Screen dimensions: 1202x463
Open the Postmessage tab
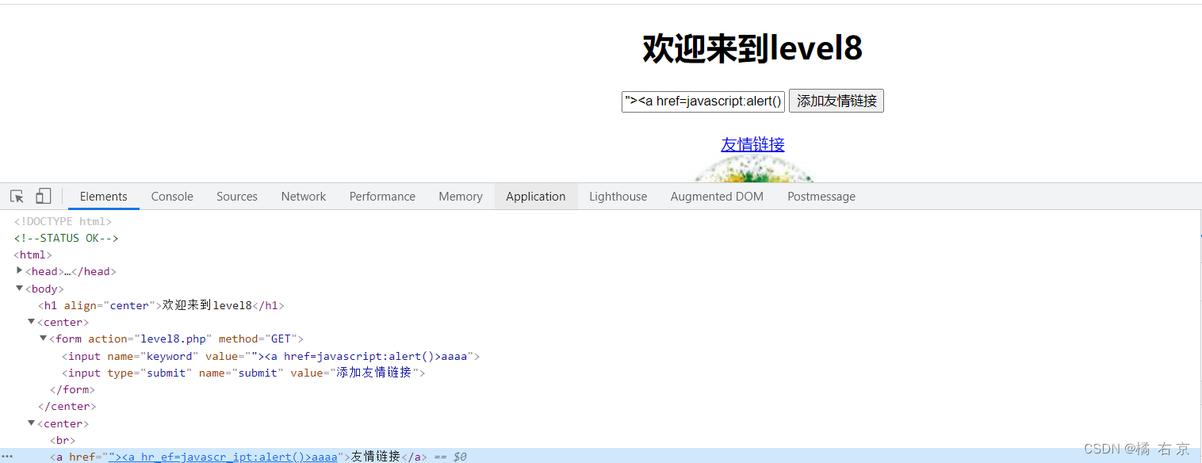(x=821, y=197)
